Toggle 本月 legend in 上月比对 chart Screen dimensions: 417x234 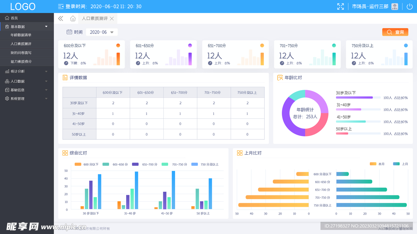coord(377,164)
